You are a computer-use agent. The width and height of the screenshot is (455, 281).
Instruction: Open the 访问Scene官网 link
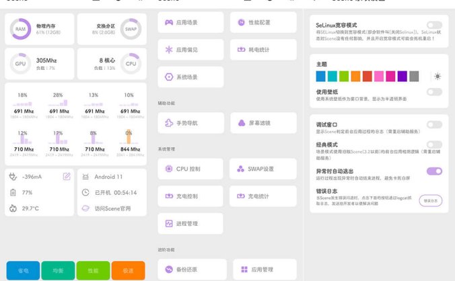pyautogui.click(x=112, y=208)
